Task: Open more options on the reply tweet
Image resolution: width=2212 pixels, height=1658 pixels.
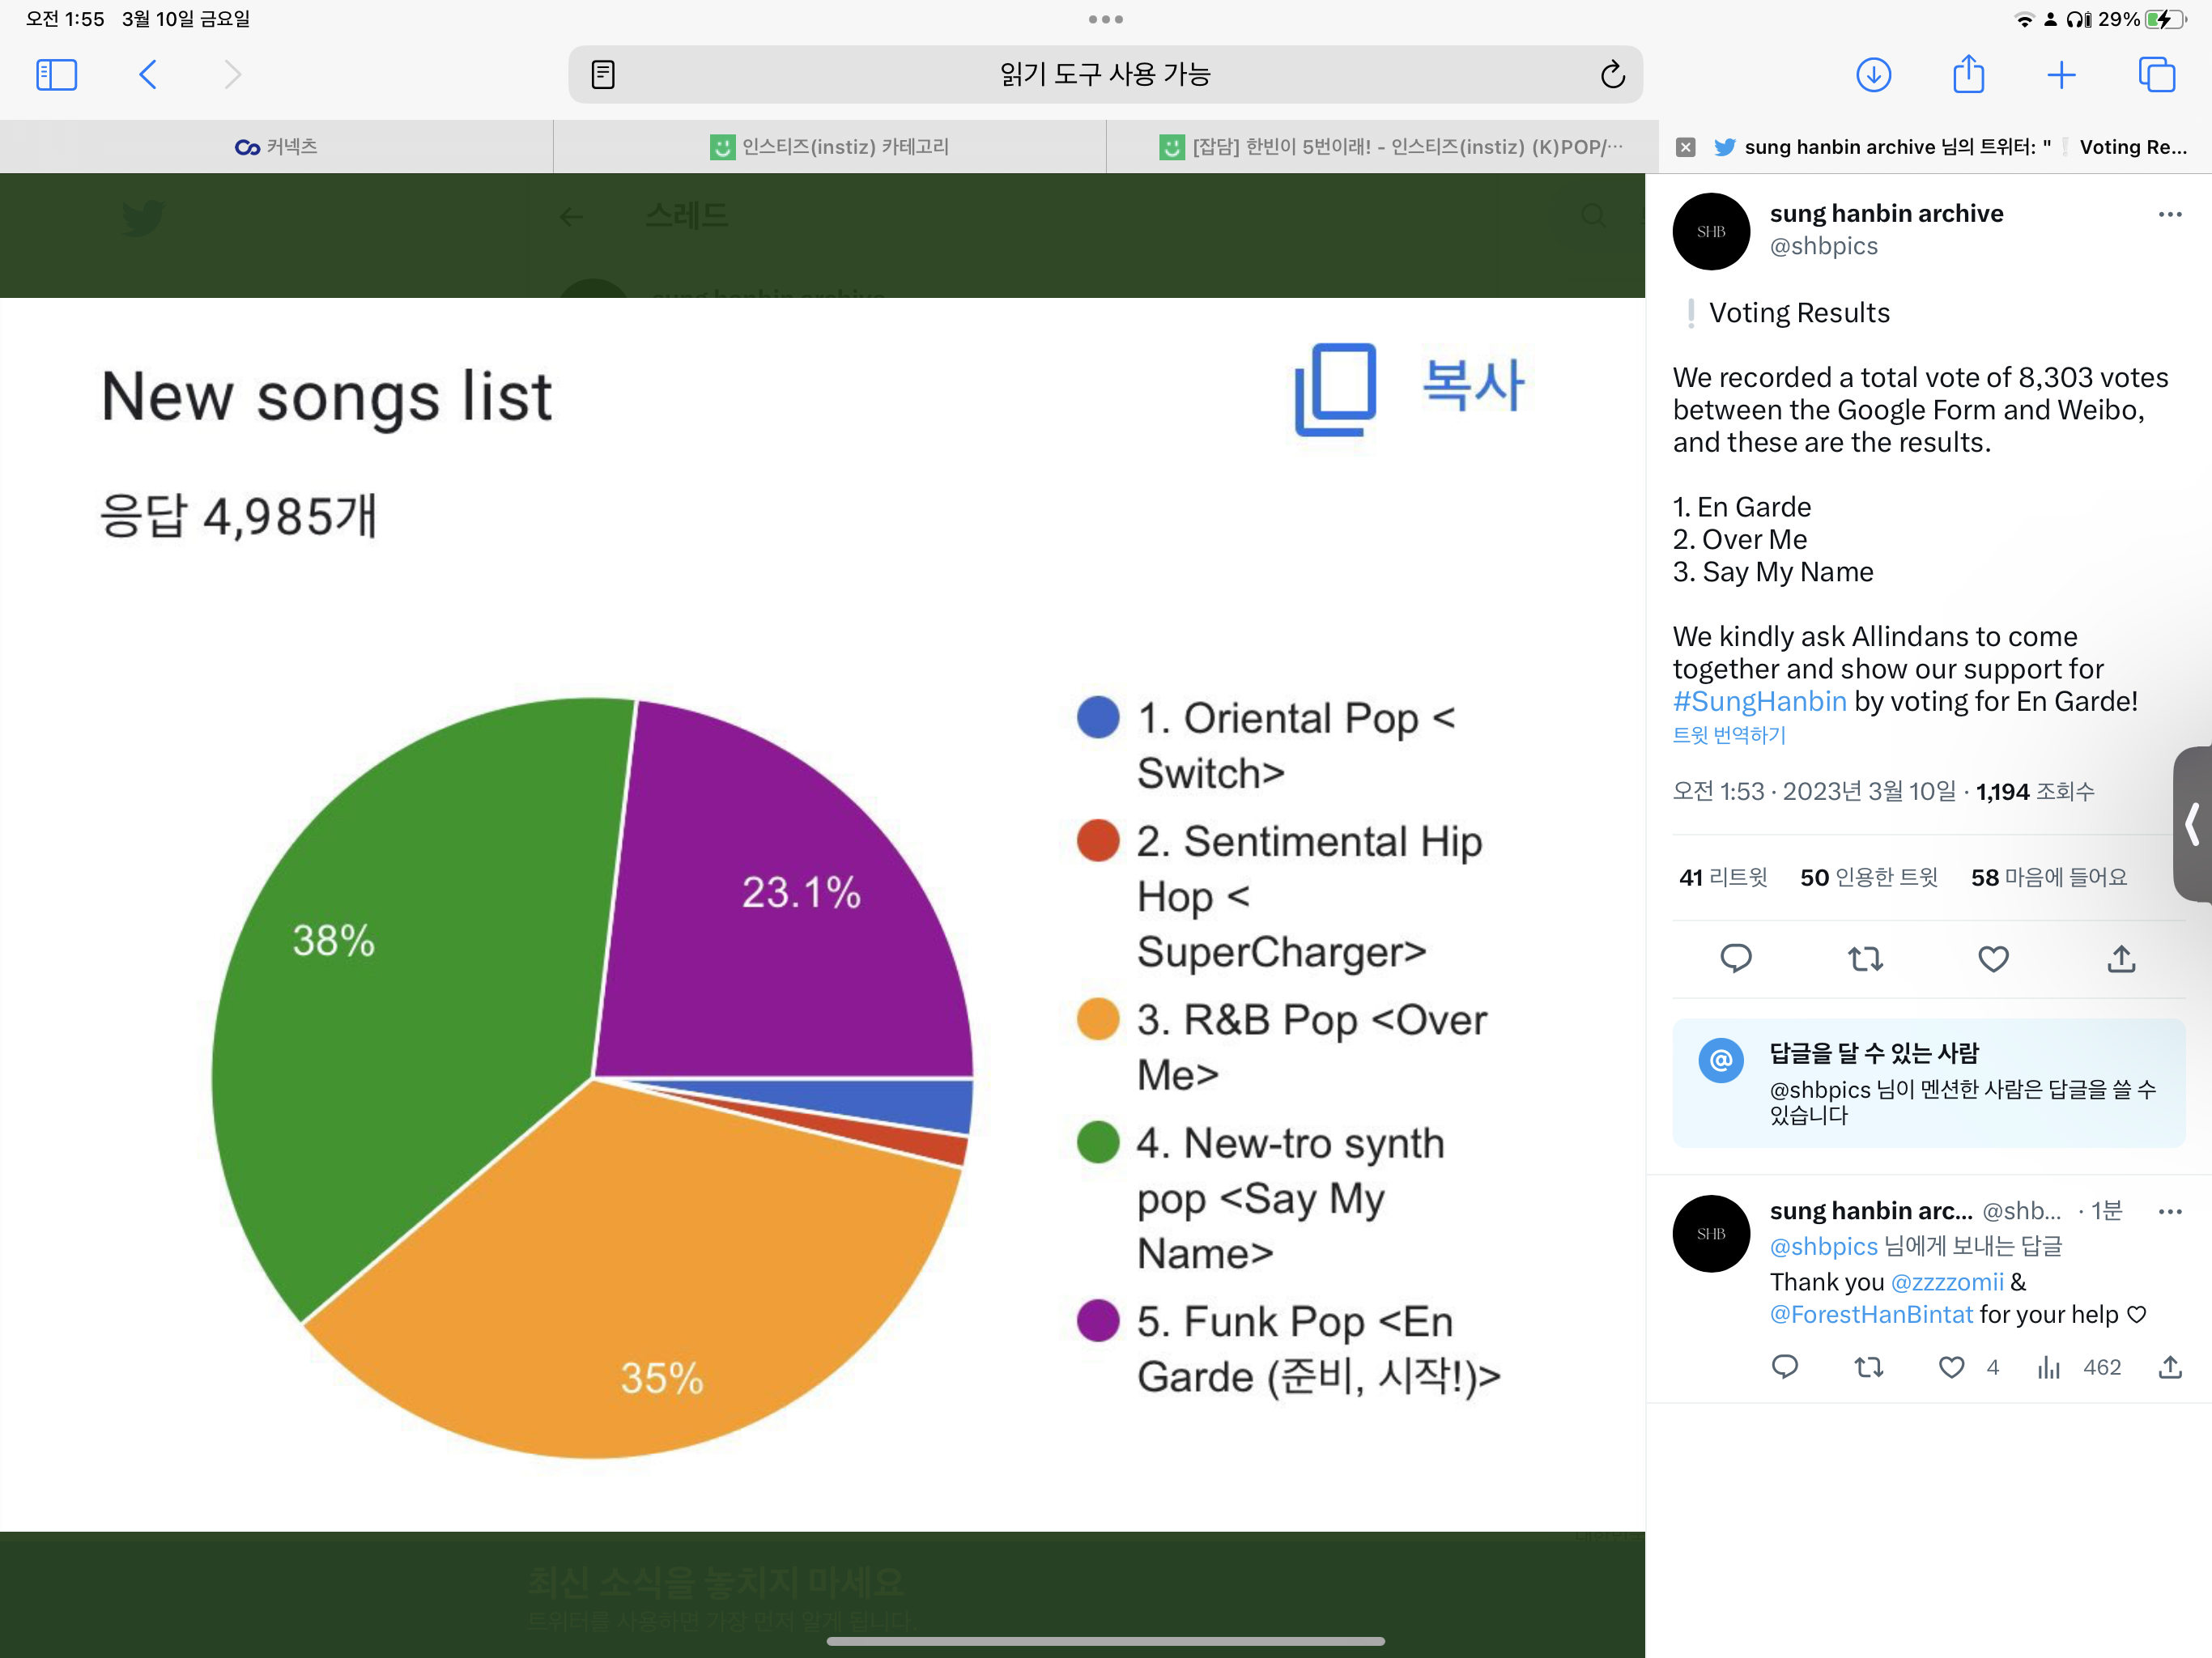Action: click(2169, 1211)
